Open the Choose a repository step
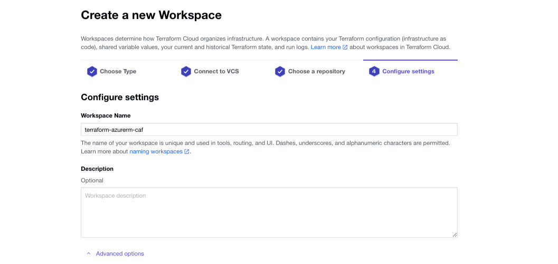The width and height of the screenshot is (558, 264). [x=316, y=72]
